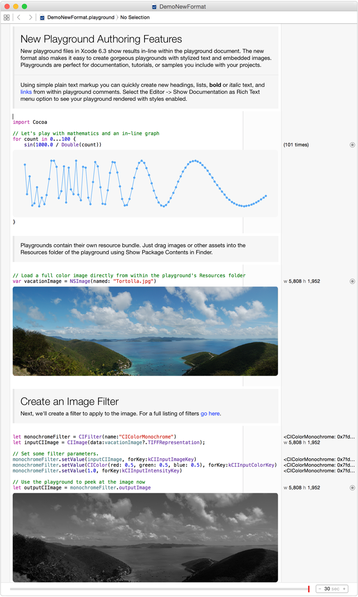358x597 pixels.
Task: Click the 30 sec duration field
Action: [332, 589]
